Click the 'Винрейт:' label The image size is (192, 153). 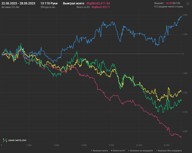tap(159, 3)
